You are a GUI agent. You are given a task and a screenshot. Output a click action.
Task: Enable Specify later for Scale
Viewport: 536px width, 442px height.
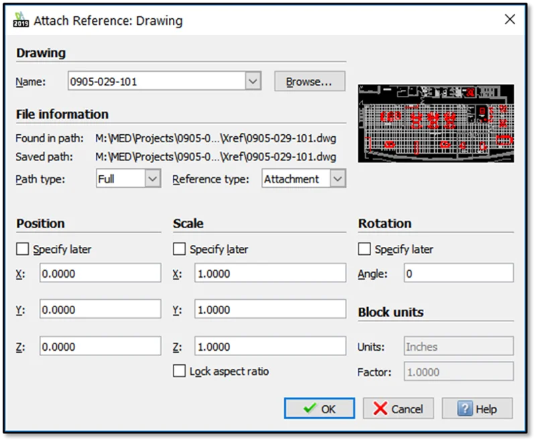pyautogui.click(x=180, y=250)
